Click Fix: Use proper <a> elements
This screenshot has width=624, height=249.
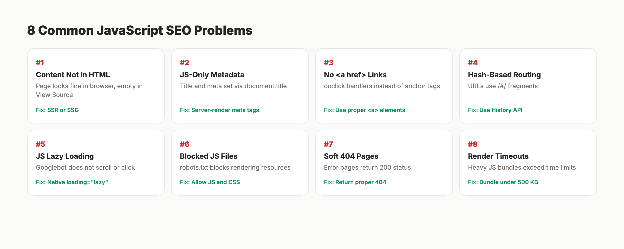[364, 110]
